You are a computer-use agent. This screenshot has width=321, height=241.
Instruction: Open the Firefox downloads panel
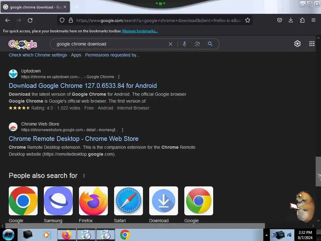tap(291, 20)
